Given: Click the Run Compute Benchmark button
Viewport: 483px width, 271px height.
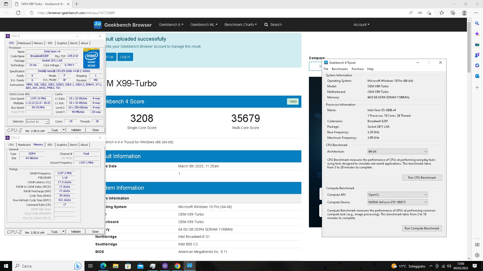Looking at the screenshot, I should click(x=422, y=228).
